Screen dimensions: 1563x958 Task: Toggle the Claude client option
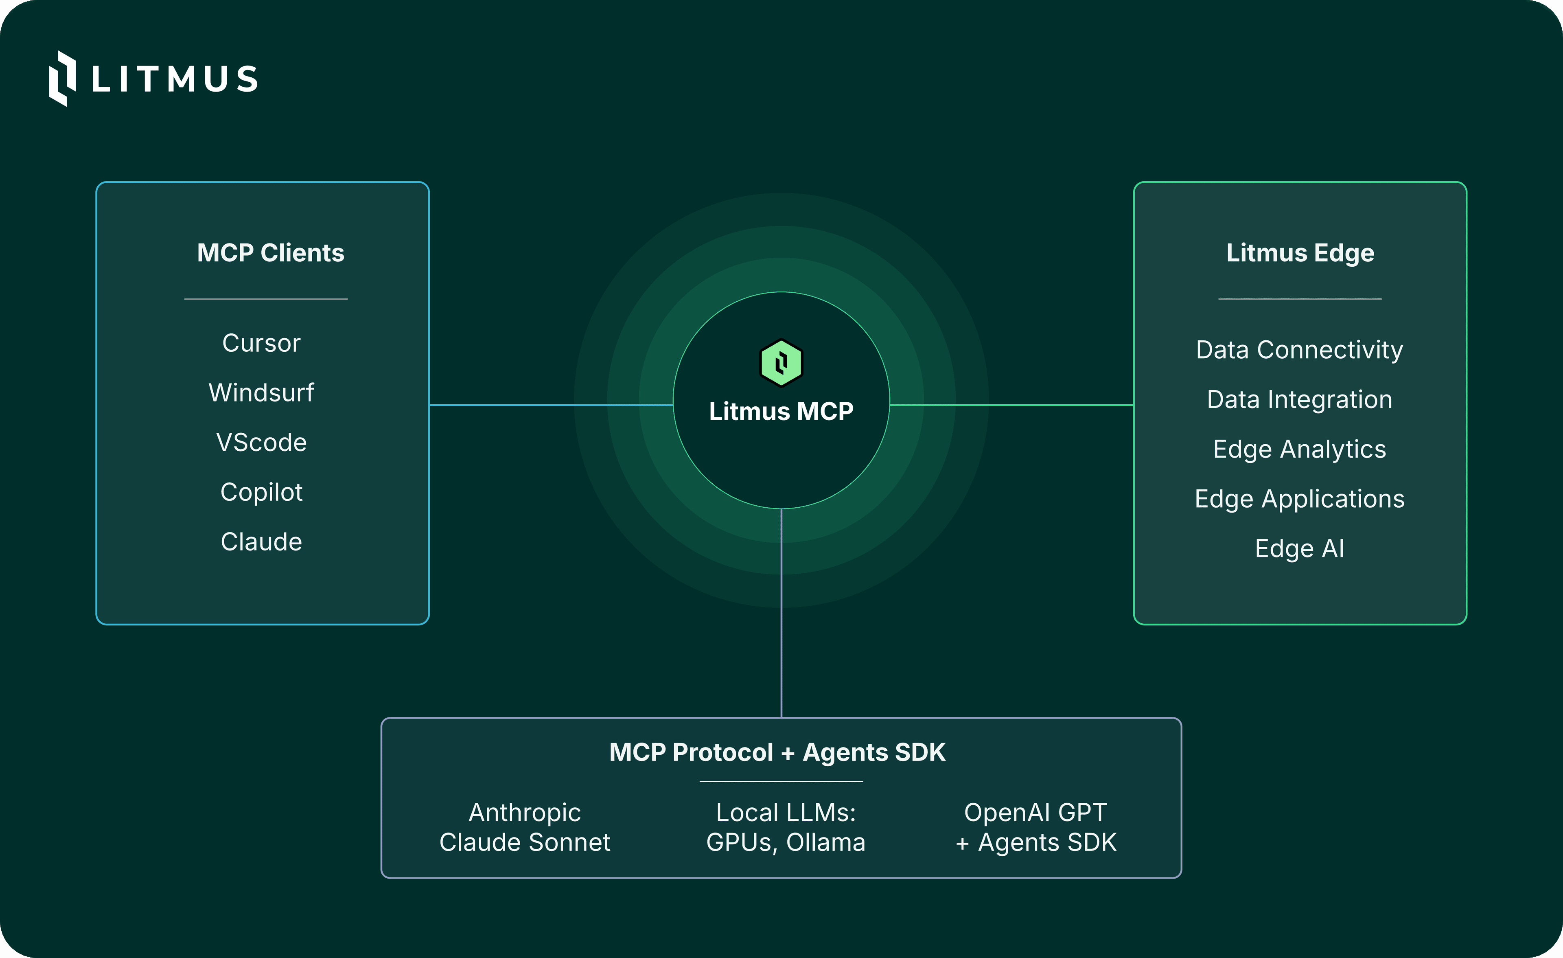[x=261, y=541]
